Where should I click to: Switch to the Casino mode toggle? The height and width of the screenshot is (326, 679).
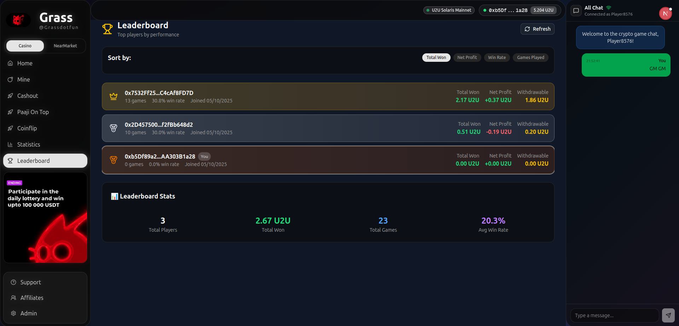(x=25, y=46)
